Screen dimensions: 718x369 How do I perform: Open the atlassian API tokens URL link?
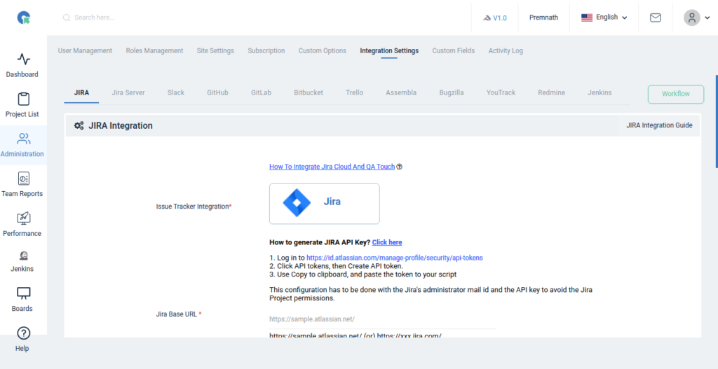tap(394, 258)
